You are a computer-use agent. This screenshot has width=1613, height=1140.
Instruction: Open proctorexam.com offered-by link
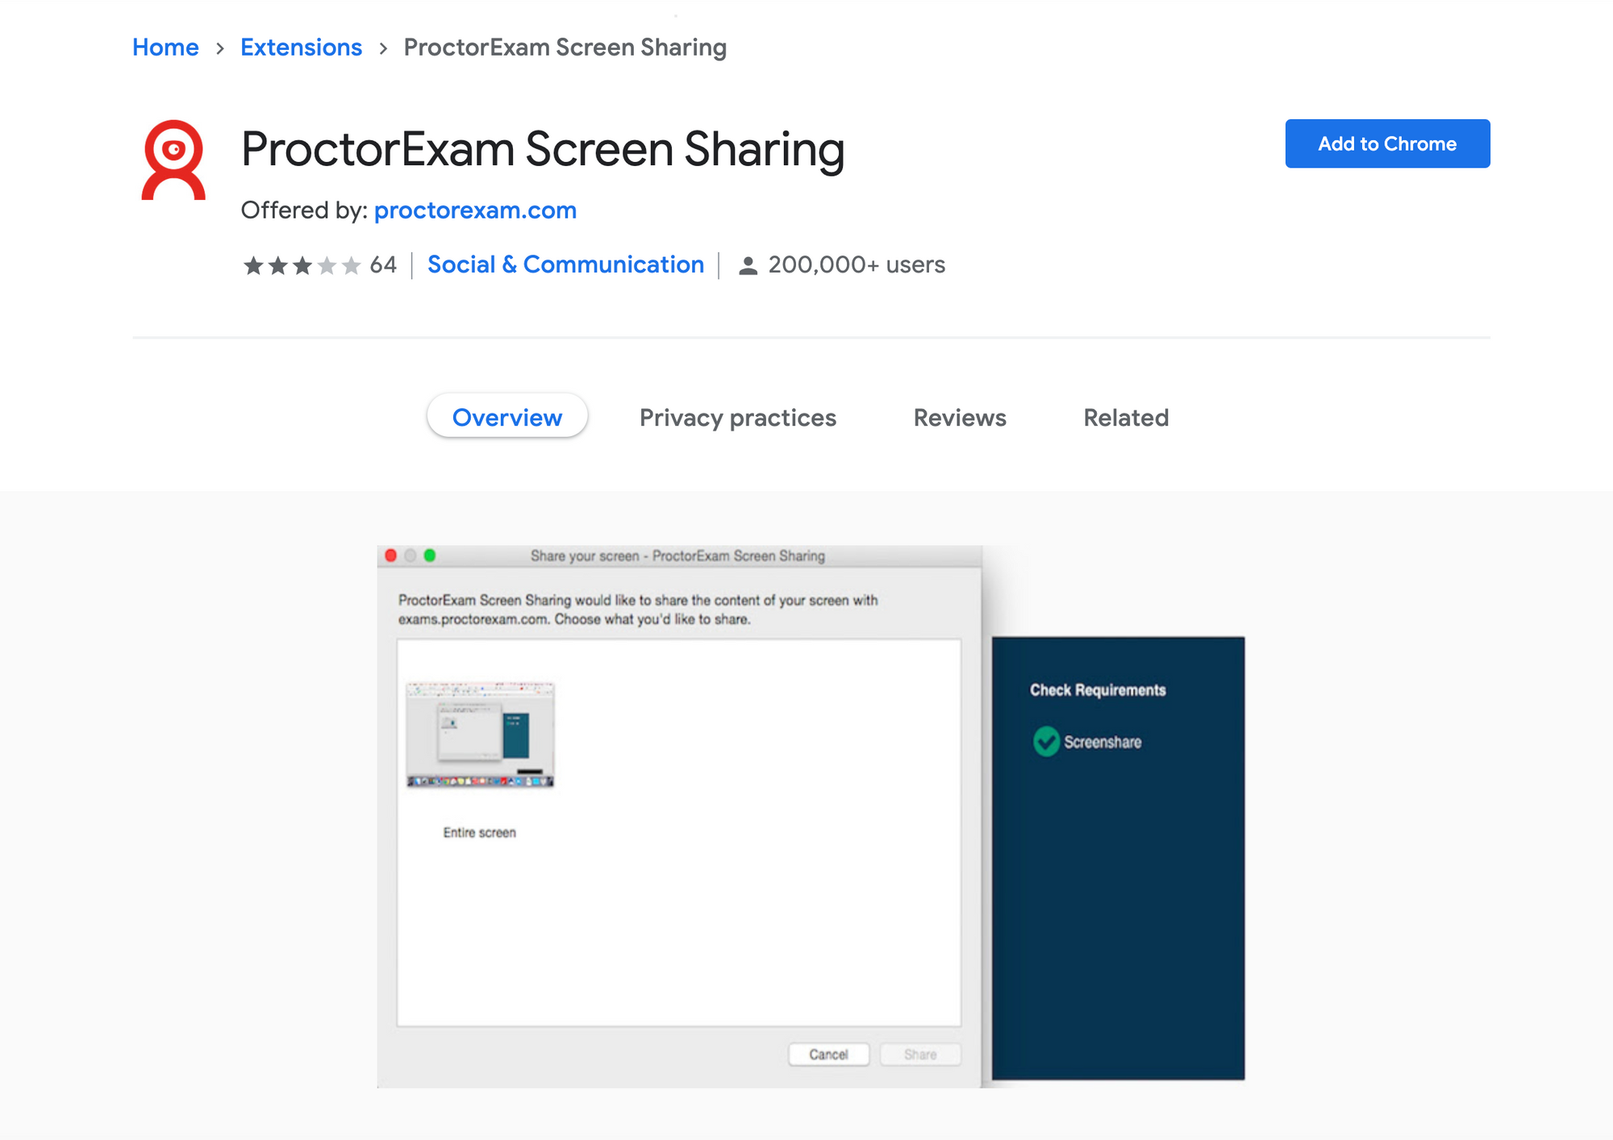(x=474, y=207)
